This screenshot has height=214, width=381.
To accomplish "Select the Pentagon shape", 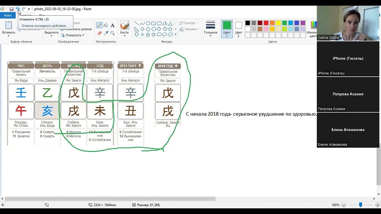I will 148,29.
